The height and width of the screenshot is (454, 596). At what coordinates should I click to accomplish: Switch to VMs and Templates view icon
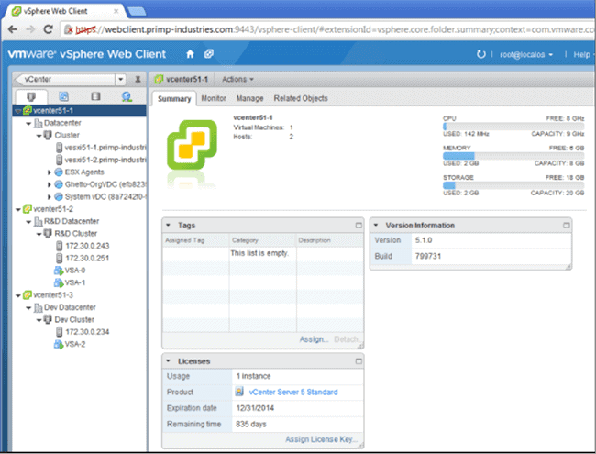pos(63,96)
